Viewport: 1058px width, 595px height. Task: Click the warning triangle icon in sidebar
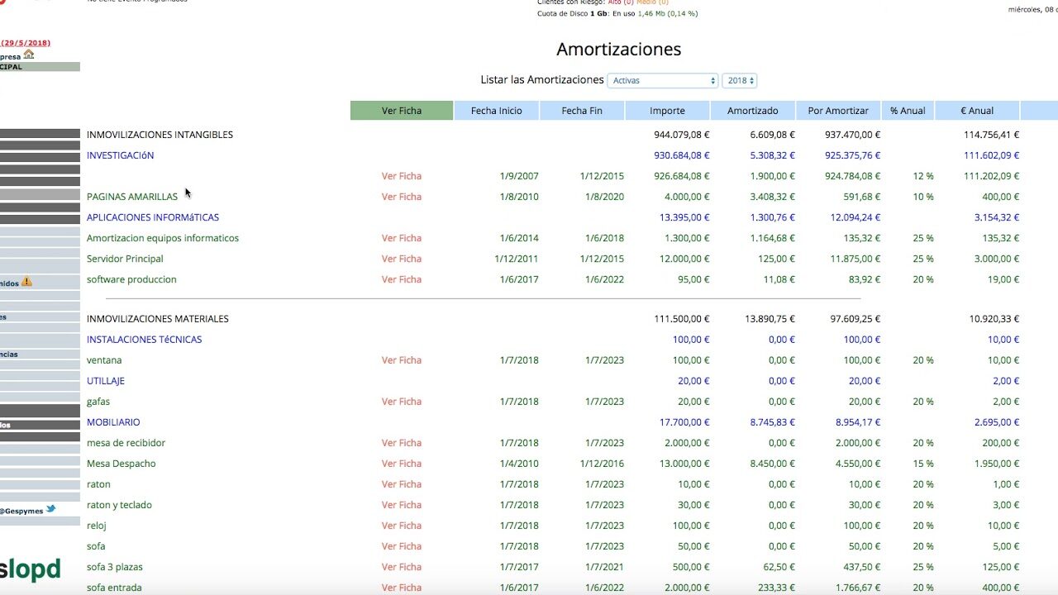(26, 282)
